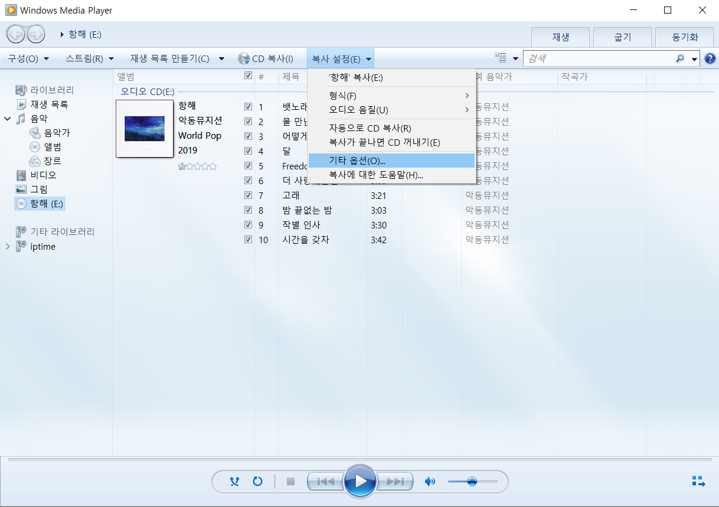Open 기타 옵션(O)... menu item
The width and height of the screenshot is (719, 507).
coord(391,161)
